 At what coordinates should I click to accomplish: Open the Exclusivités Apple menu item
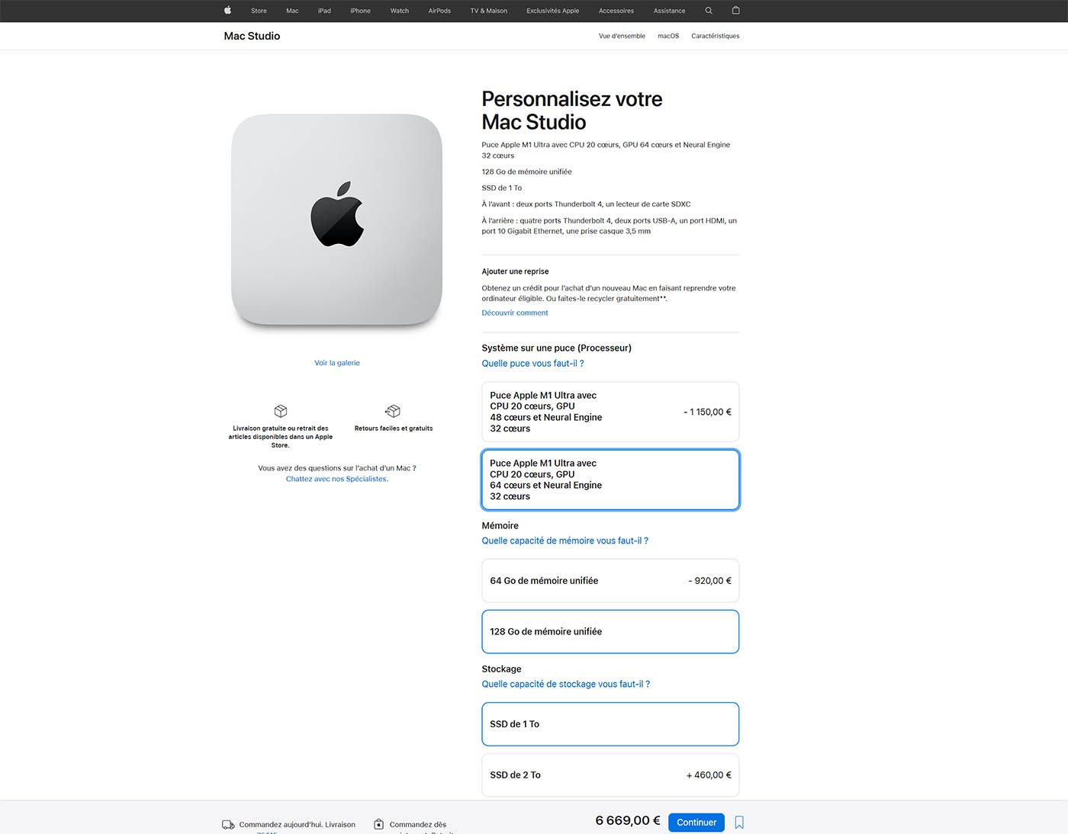(x=552, y=11)
